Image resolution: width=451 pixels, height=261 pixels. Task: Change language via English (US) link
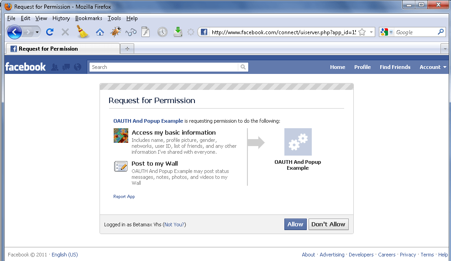coord(65,255)
